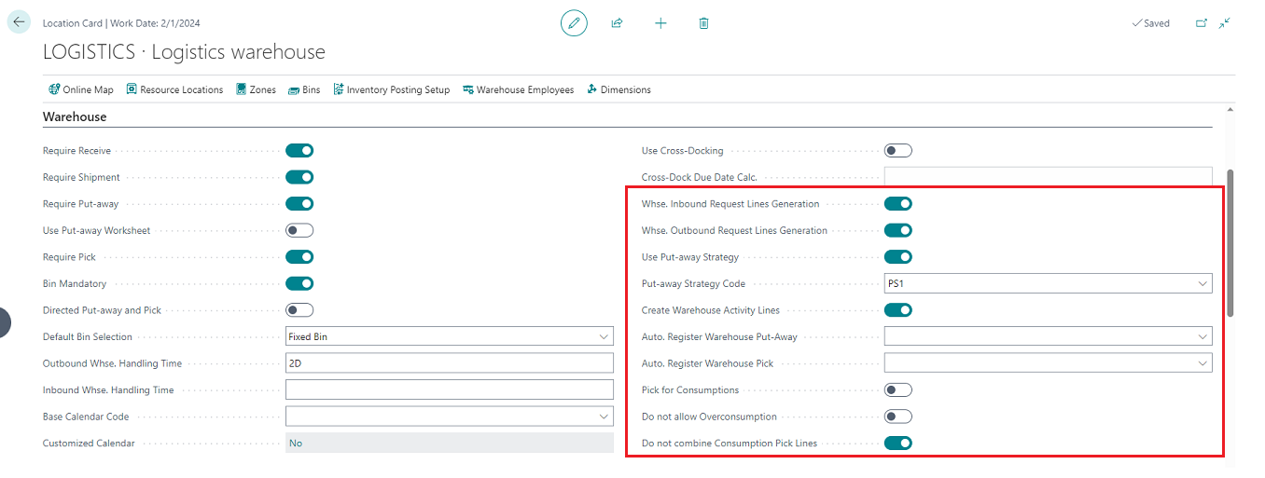This screenshot has height=478, width=1265.
Task: Toggle the Require Receive switch
Action: pos(299,151)
